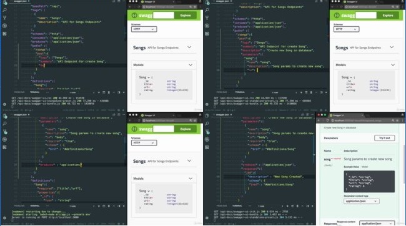406x226 pixels.
Task: Click Swagger URL input field in bottom-left browser
Action: click(x=164, y=129)
